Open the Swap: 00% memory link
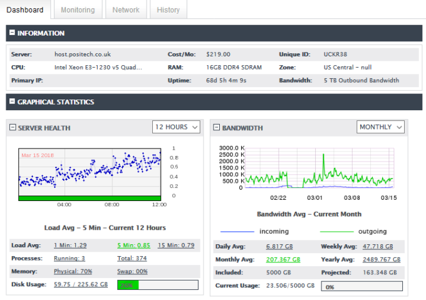Image resolution: width=426 pixels, height=300 pixels. [x=132, y=271]
